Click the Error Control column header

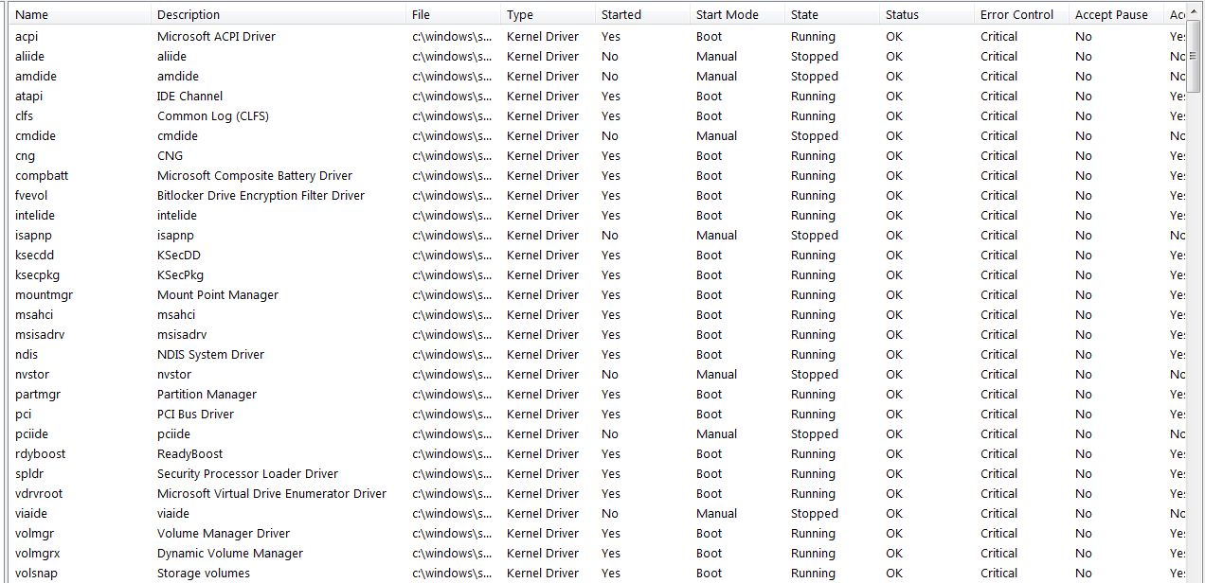1022,14
